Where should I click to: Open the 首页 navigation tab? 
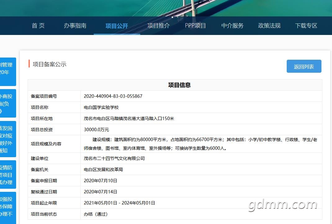38,26
